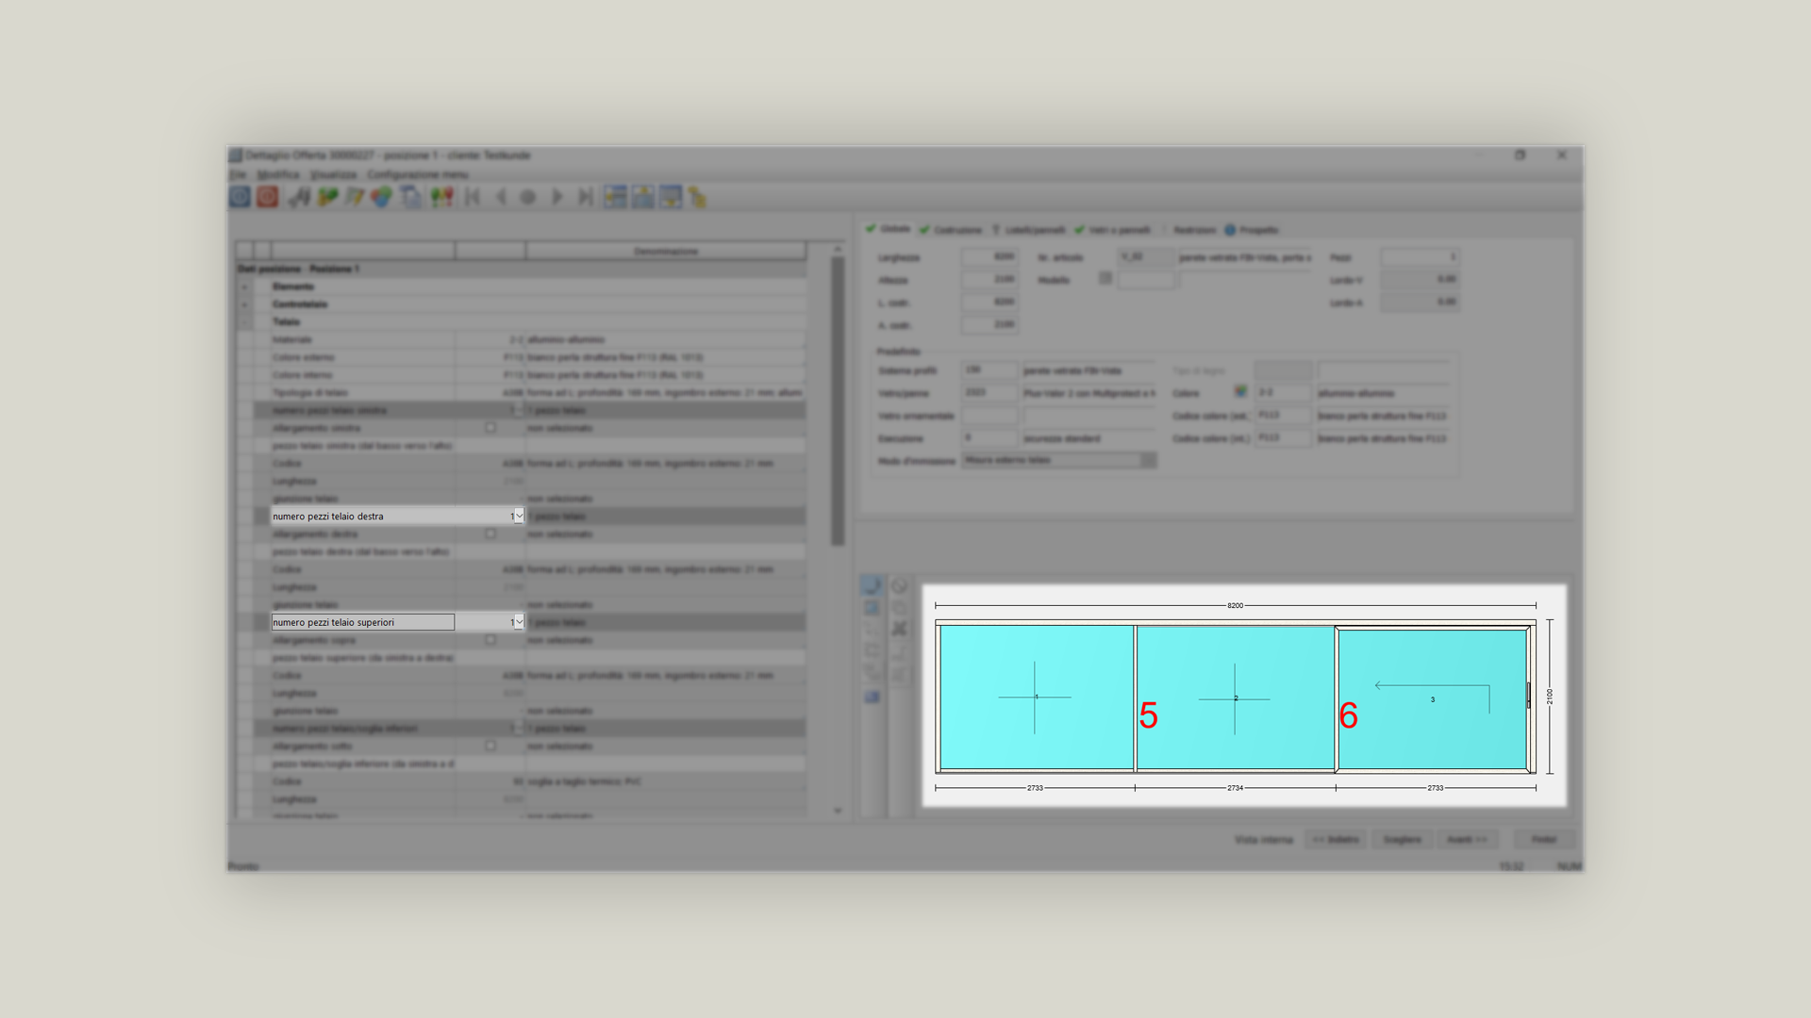The image size is (1811, 1018).
Task: Switch to the Prospetto tab
Action: pyautogui.click(x=1251, y=230)
